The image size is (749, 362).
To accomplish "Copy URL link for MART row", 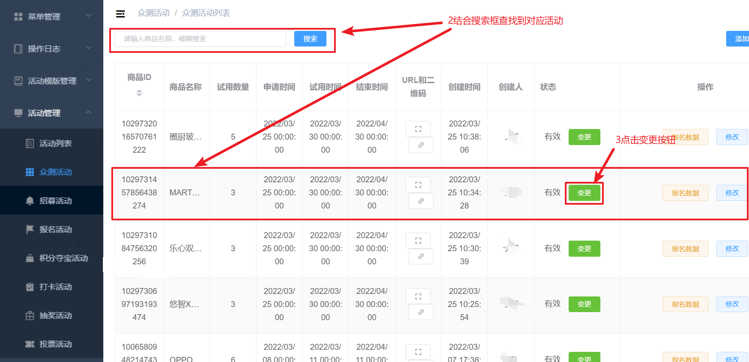I will (421, 201).
